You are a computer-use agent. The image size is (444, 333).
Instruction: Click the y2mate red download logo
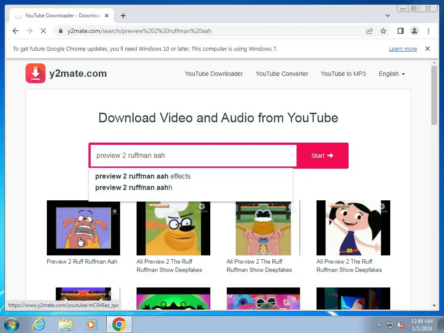pyautogui.click(x=36, y=73)
